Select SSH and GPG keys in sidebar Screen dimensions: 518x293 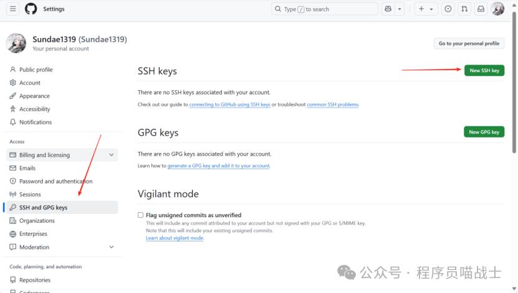click(x=43, y=207)
